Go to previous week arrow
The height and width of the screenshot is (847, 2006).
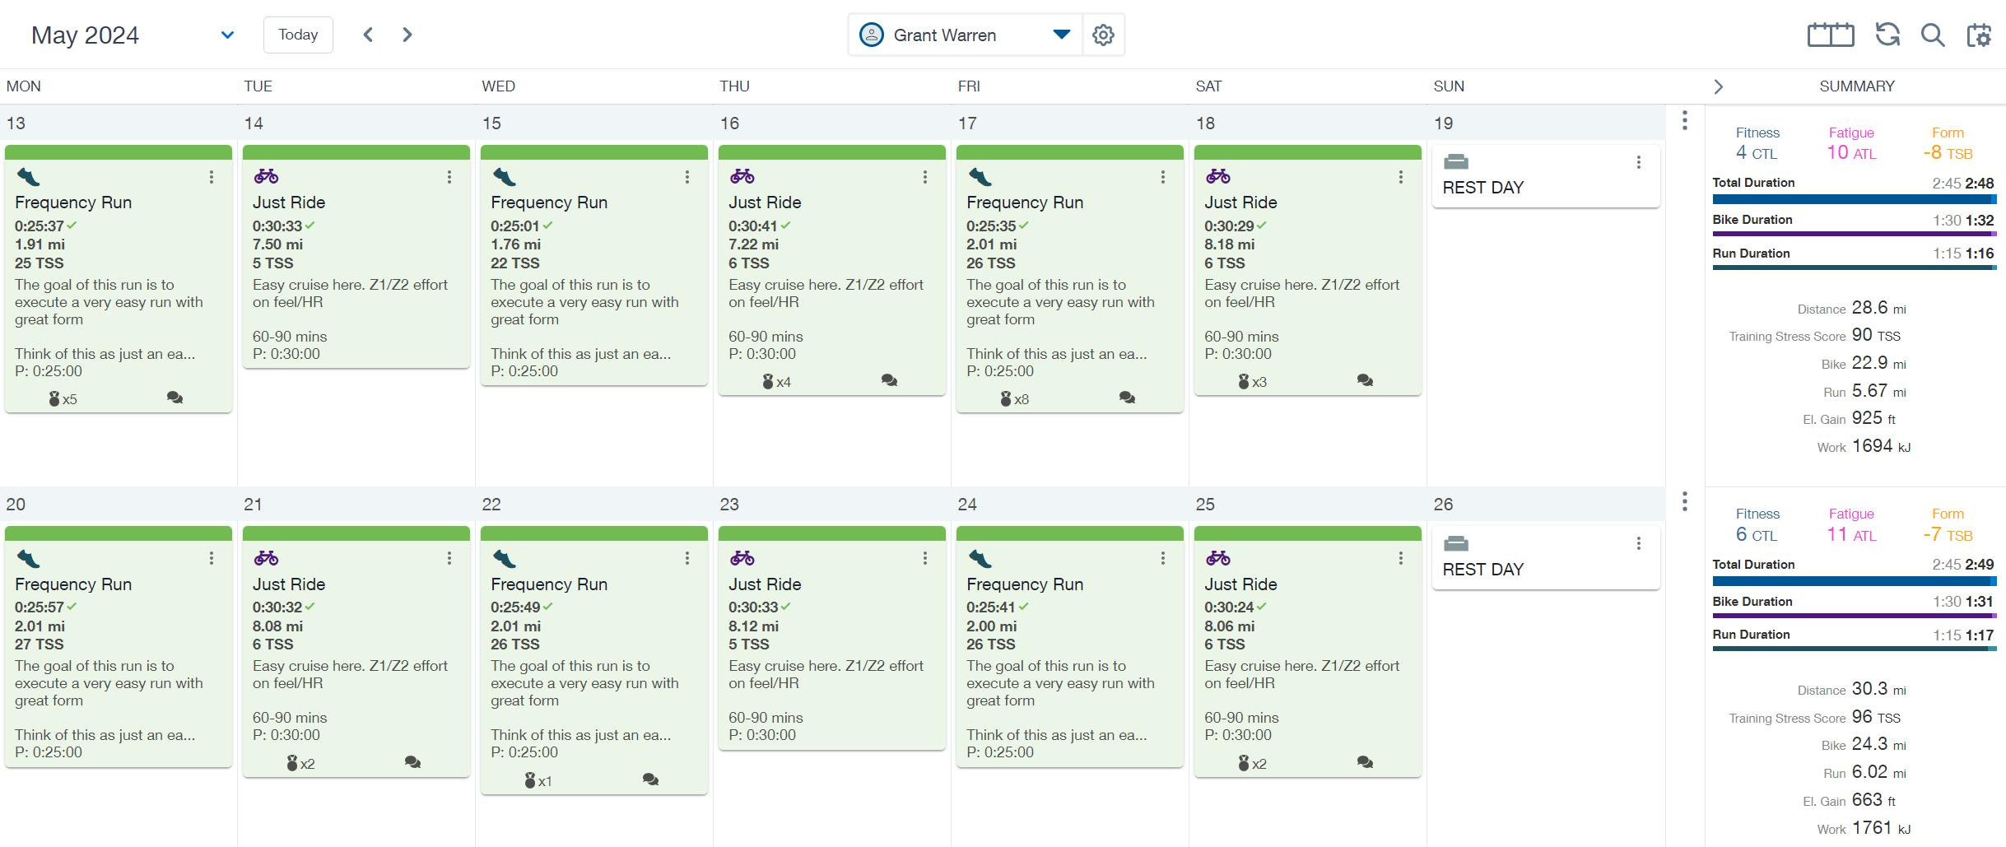click(368, 35)
